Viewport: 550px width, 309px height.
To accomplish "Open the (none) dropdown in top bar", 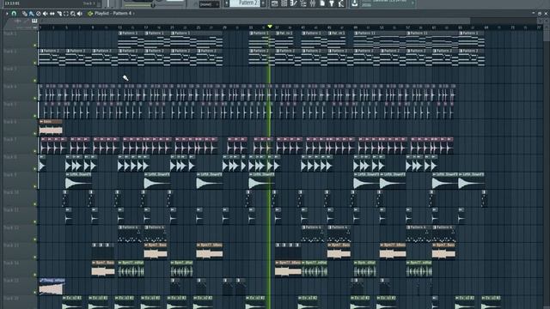I will pyautogui.click(x=209, y=4).
